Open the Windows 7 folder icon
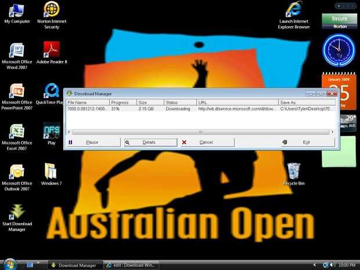Viewport: 360px width, 270px height. [x=51, y=174]
